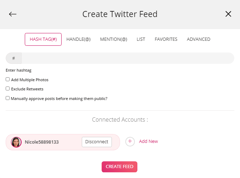Open the MENTION(@) tab
240x178 pixels.
click(x=114, y=39)
